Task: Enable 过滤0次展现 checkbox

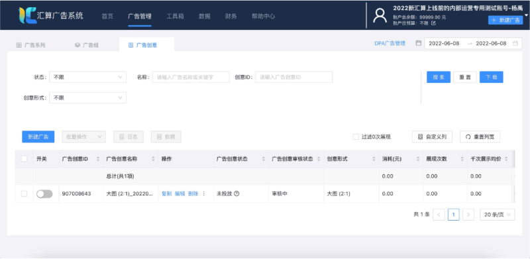Action: (356, 137)
